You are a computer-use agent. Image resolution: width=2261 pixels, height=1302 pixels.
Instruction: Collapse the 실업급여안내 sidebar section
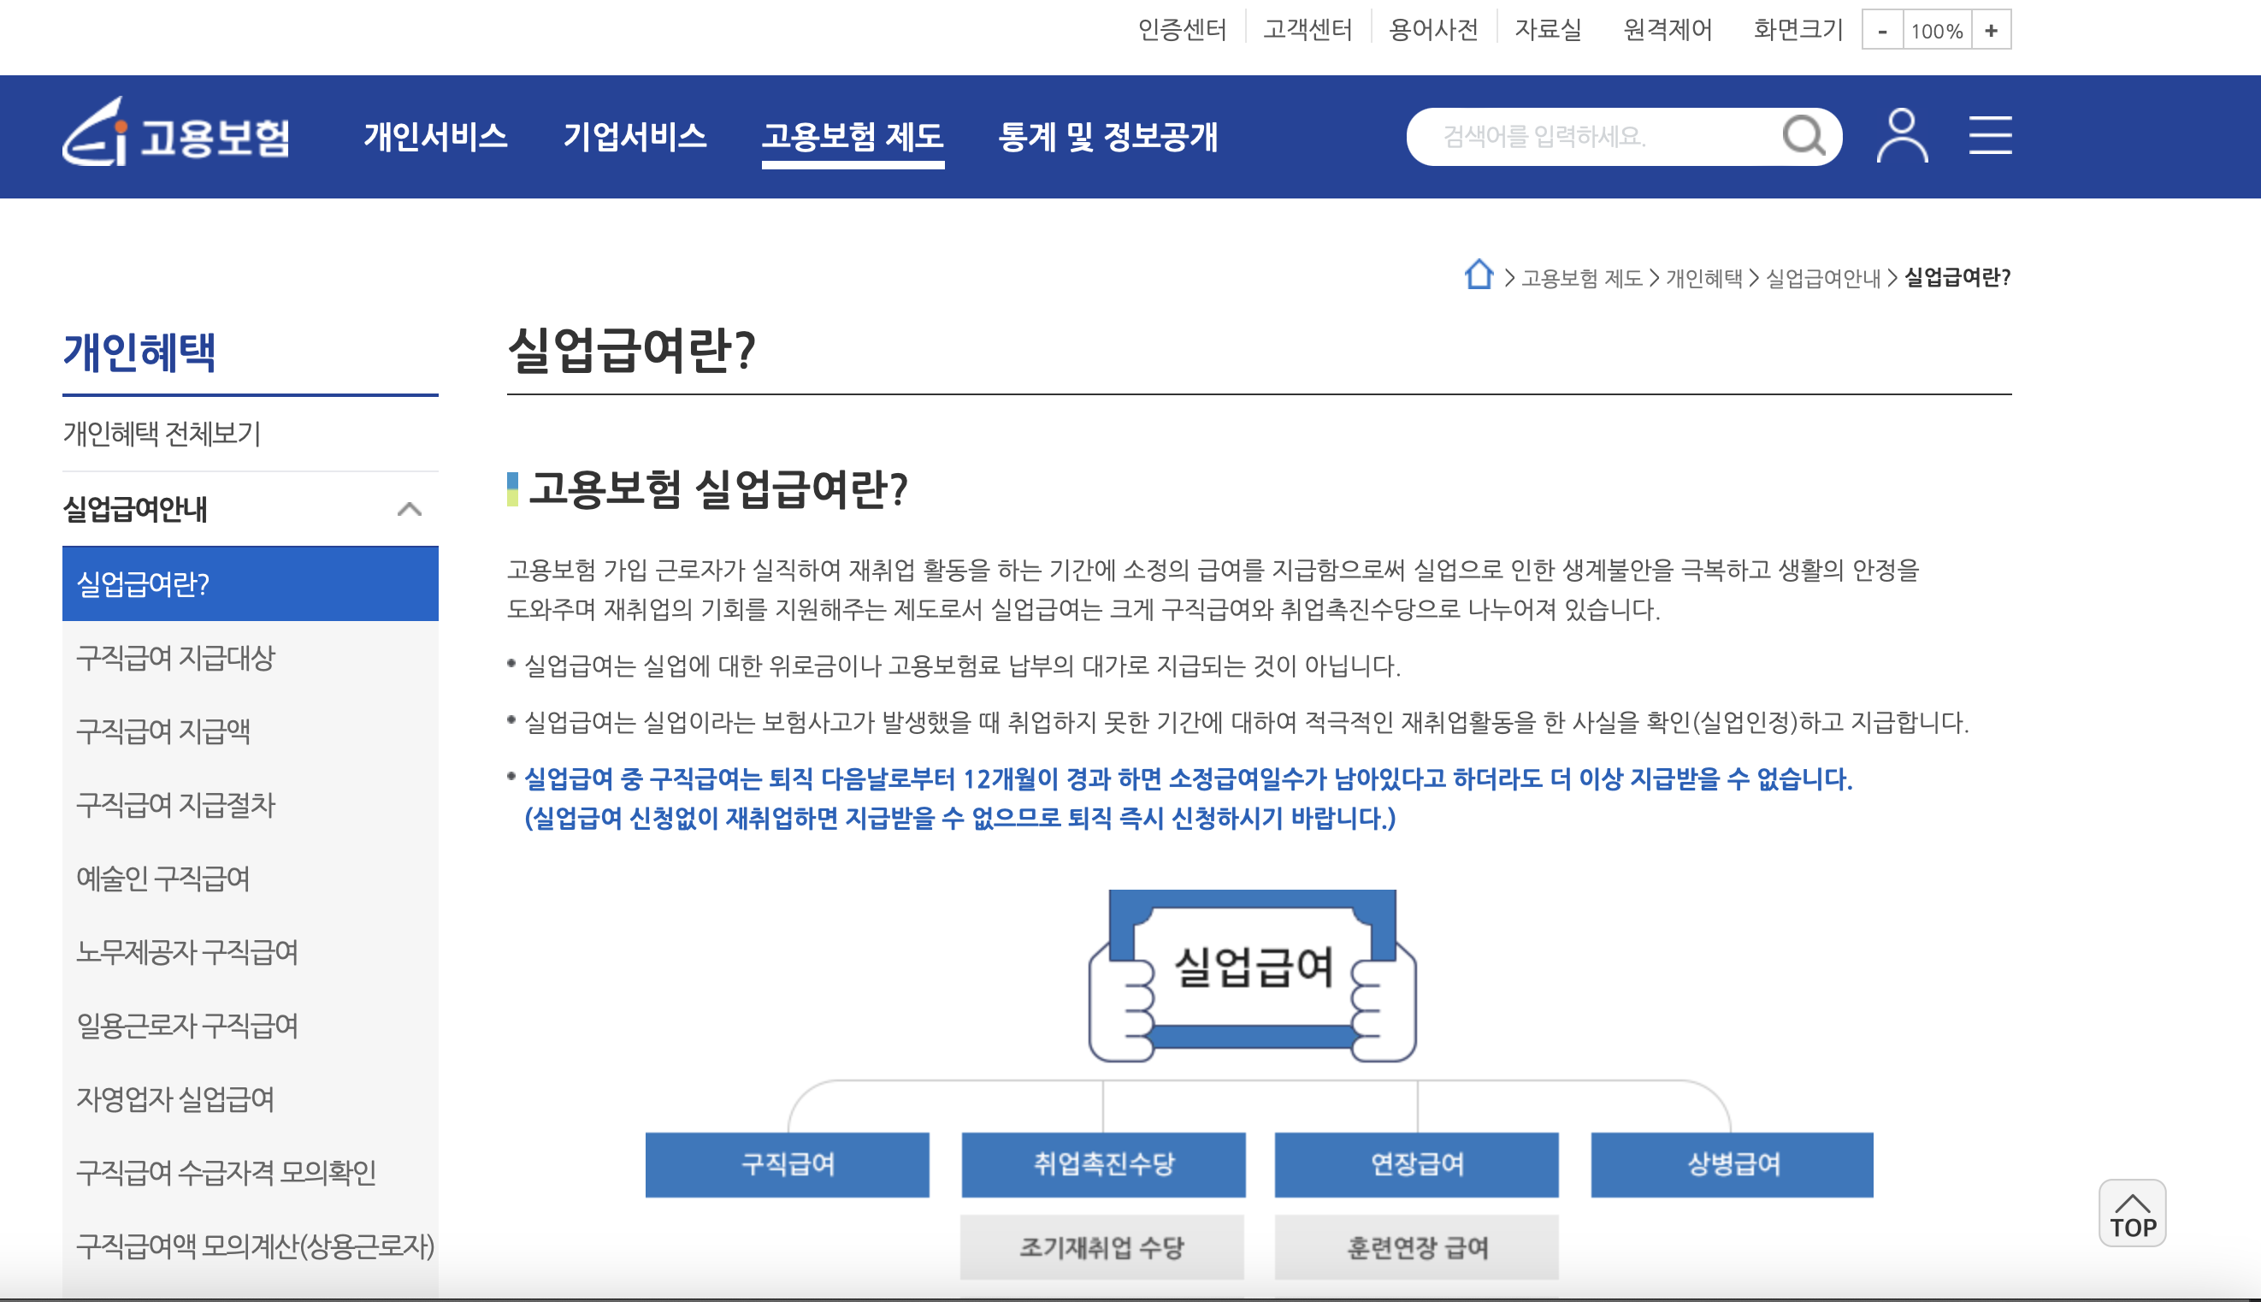click(x=410, y=510)
